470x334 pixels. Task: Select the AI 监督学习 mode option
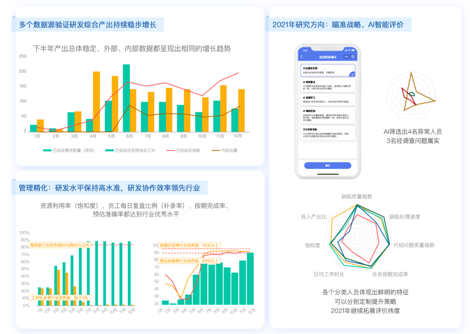pyautogui.click(x=328, y=99)
